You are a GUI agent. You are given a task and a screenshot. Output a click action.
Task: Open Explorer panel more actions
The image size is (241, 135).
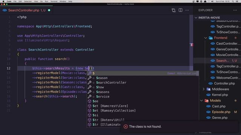pyautogui.click(x=235, y=10)
